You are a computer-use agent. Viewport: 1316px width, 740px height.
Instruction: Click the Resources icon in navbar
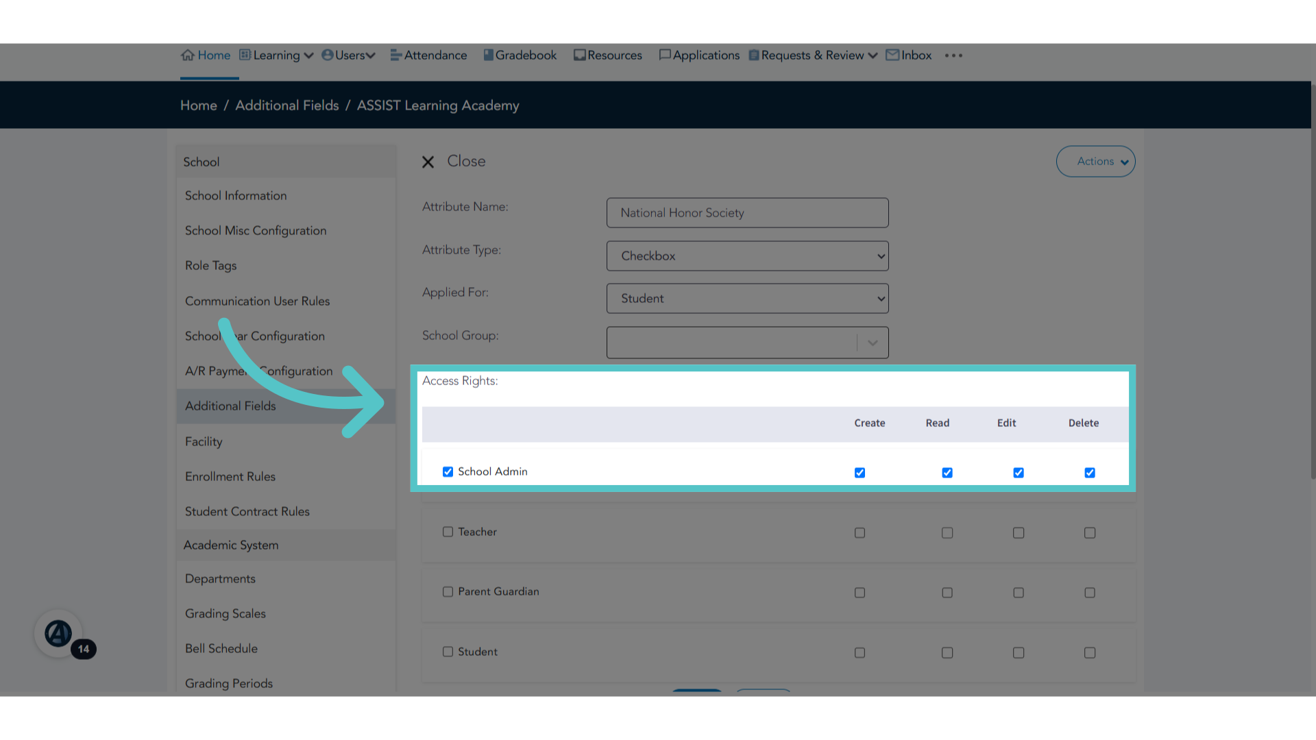point(580,55)
